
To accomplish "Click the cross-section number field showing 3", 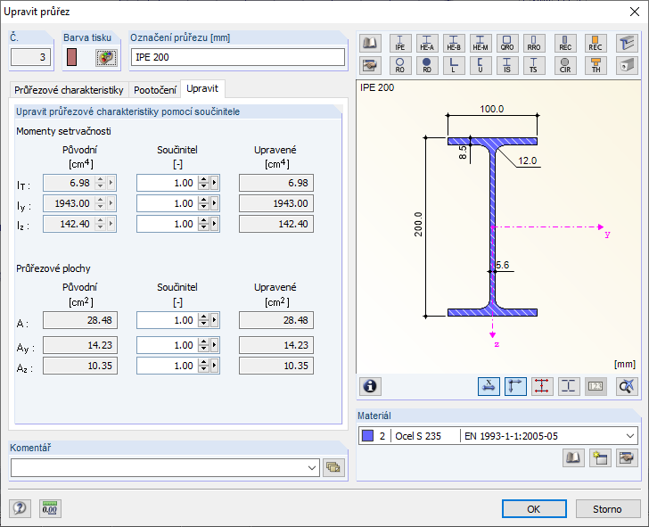I will click(x=30, y=57).
